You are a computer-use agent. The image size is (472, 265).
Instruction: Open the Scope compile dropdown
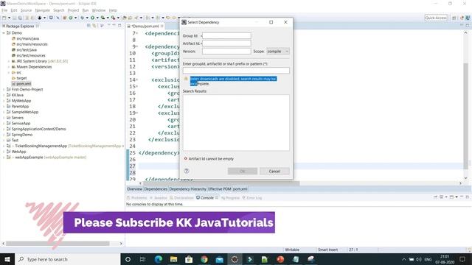278,52
